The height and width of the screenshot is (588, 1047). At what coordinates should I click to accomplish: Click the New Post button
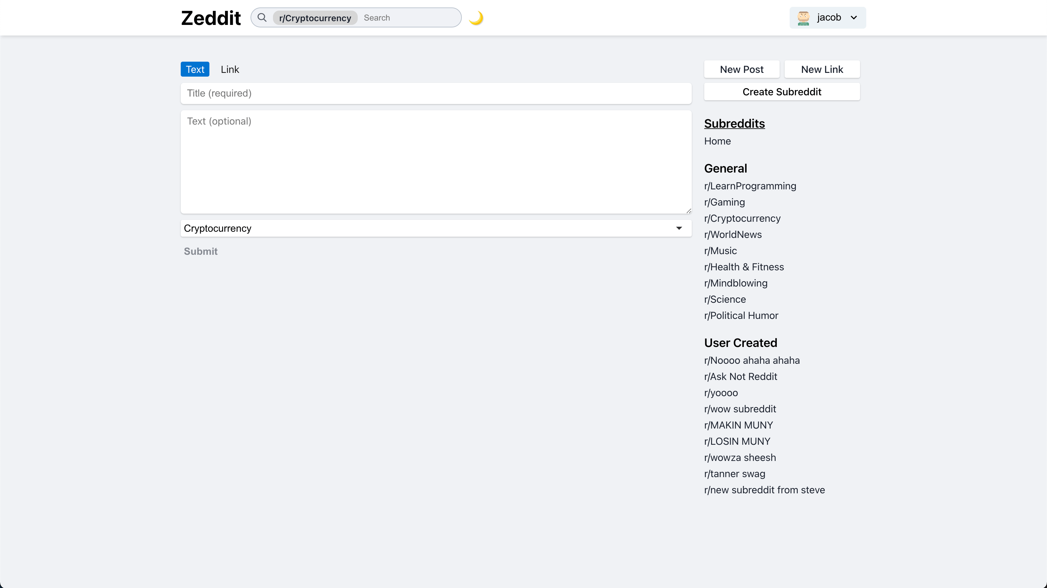click(x=742, y=69)
